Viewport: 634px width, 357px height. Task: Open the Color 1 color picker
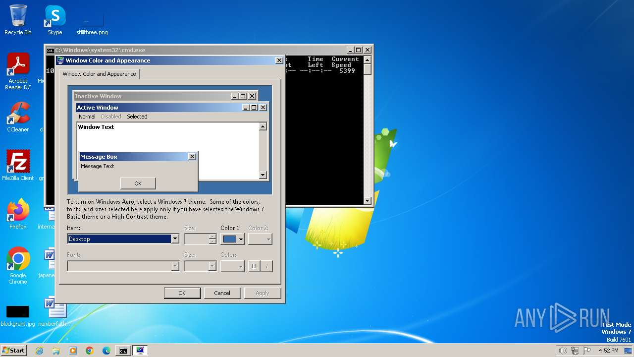pos(232,239)
